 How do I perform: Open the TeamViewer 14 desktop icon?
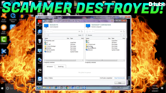pos(40,80)
